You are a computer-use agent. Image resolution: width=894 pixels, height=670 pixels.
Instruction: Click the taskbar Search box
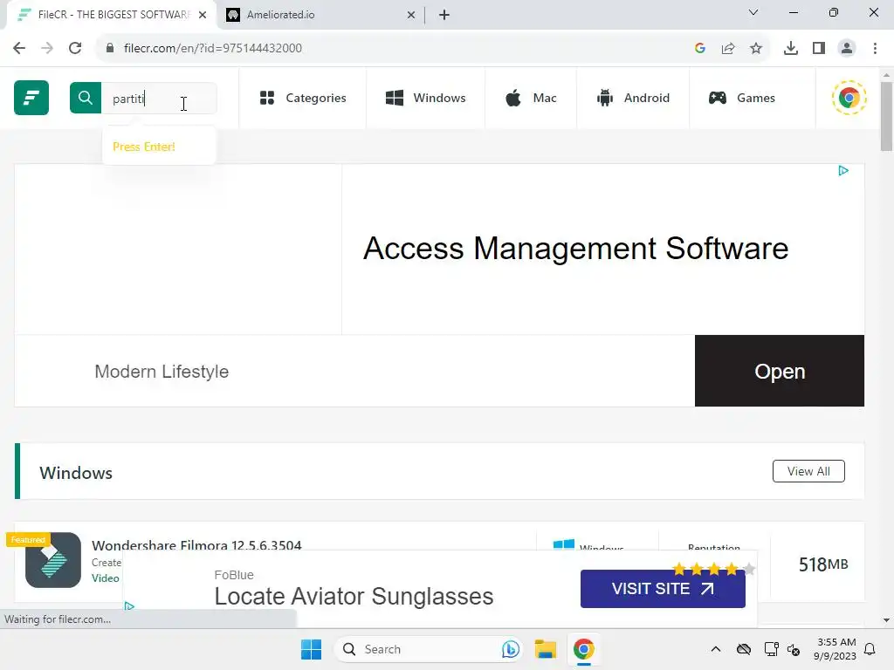click(x=428, y=649)
